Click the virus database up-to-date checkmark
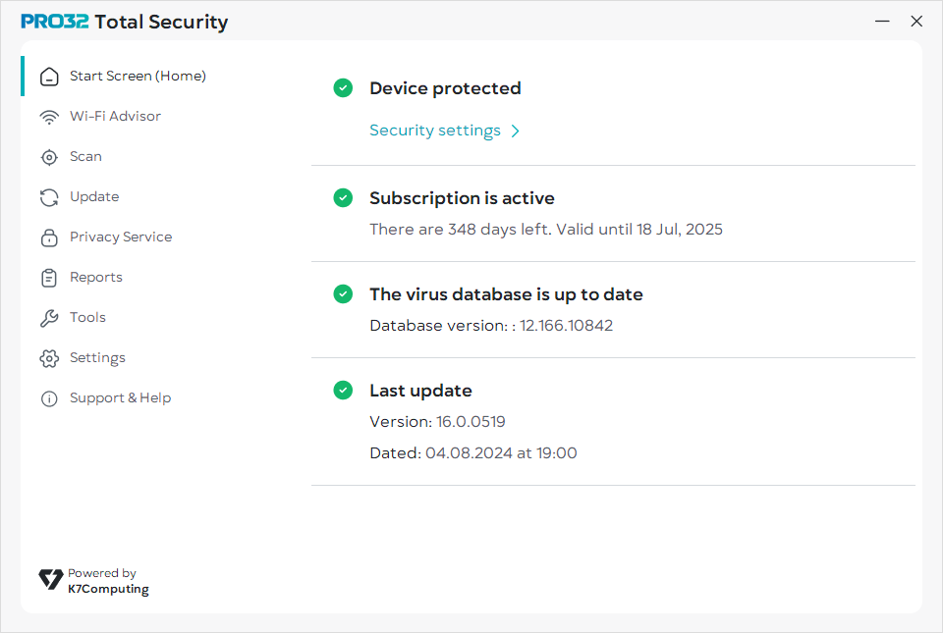 [x=343, y=294]
